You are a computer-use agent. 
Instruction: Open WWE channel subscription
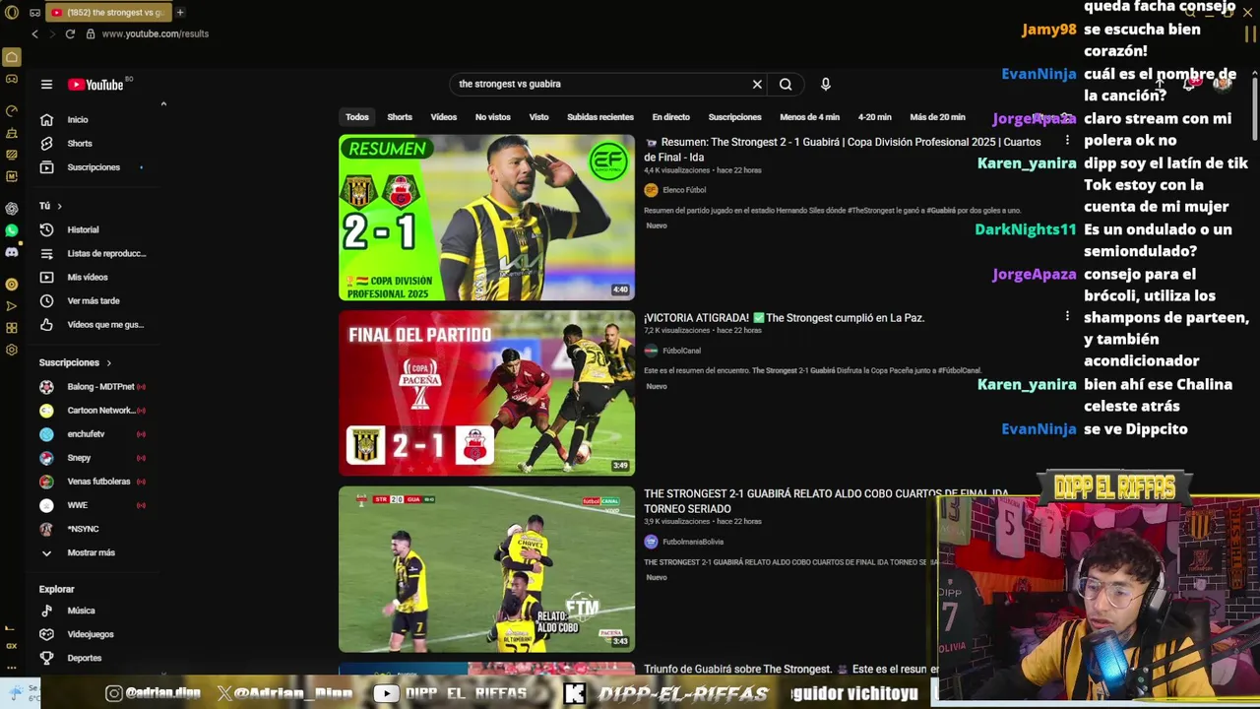pyautogui.click(x=93, y=505)
